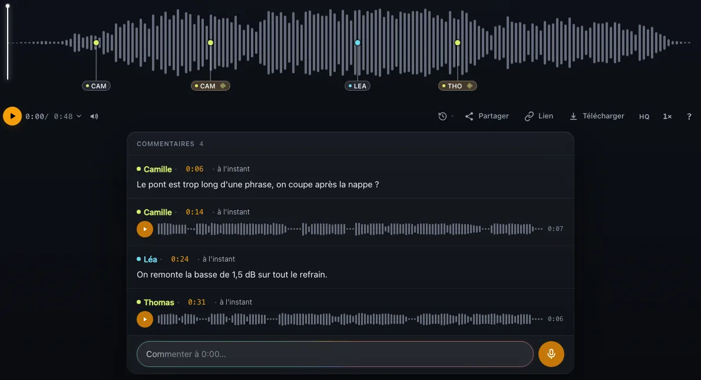Click the Thomas author name
The height and width of the screenshot is (380, 701).
coord(158,302)
